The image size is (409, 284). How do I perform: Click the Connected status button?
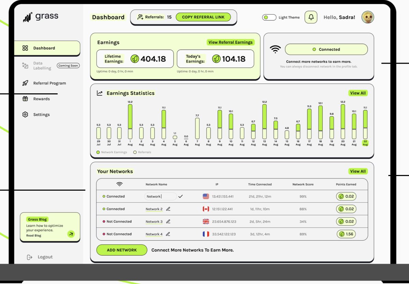point(326,49)
